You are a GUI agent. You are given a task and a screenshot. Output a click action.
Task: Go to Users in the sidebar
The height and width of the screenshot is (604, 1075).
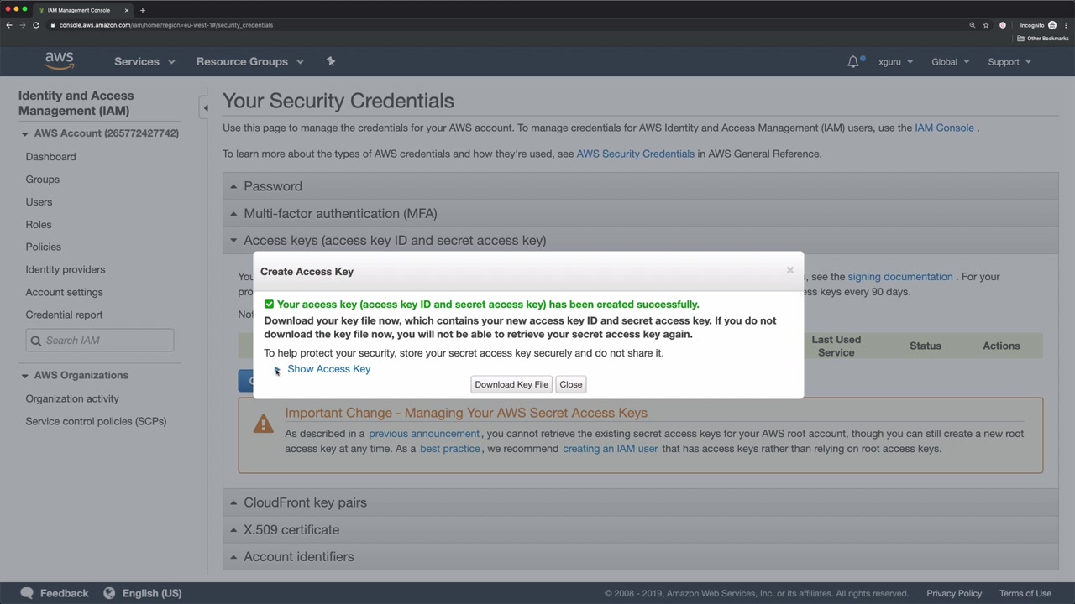(39, 202)
